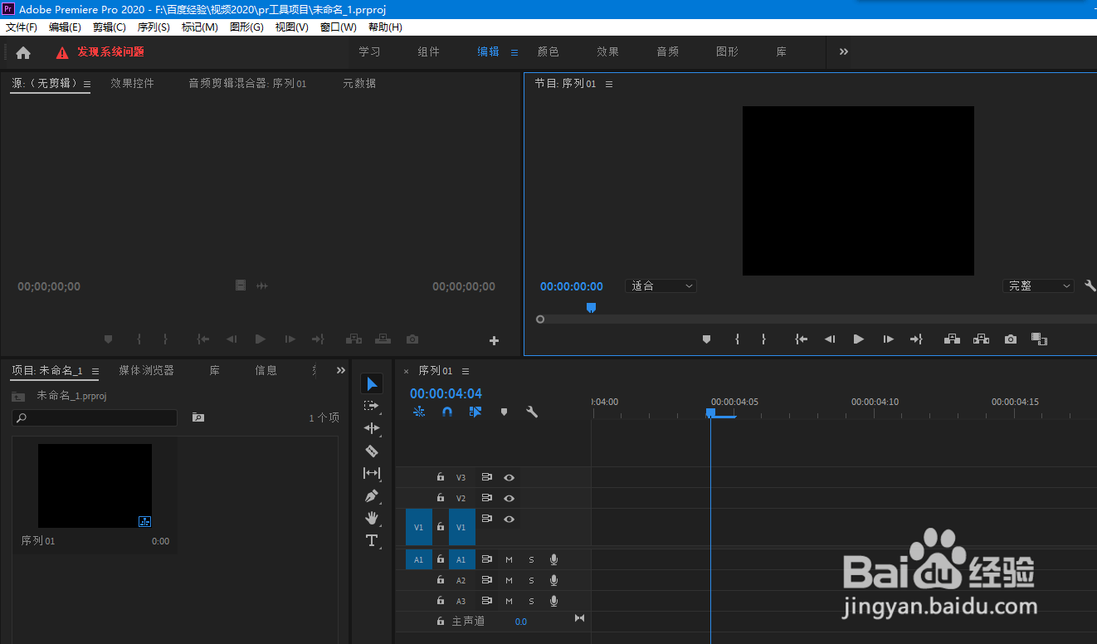
Task: Mute audio track A1
Action: pyautogui.click(x=509, y=559)
